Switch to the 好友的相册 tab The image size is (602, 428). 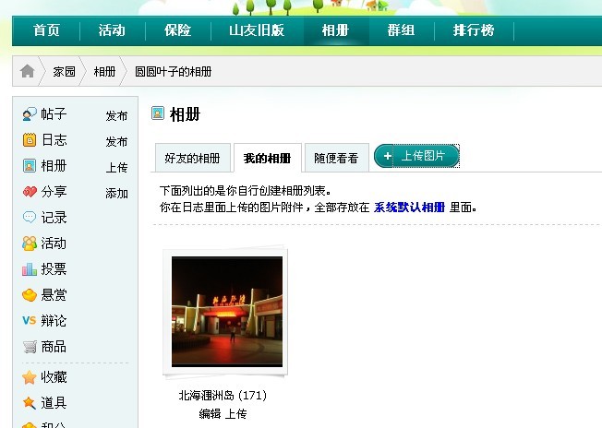pyautogui.click(x=192, y=158)
